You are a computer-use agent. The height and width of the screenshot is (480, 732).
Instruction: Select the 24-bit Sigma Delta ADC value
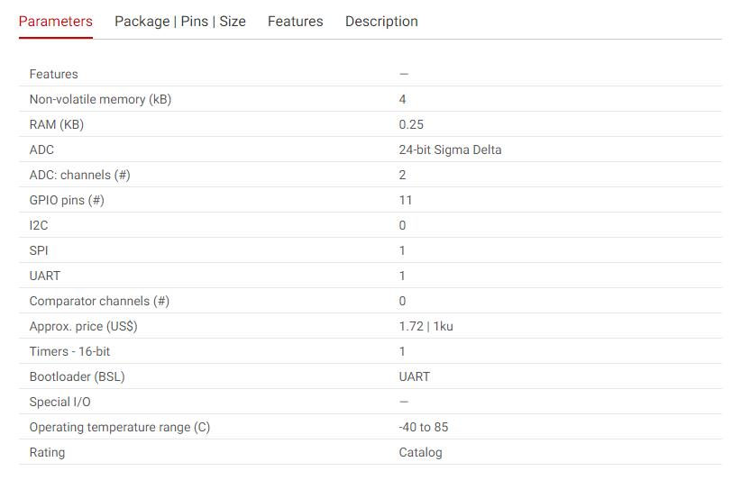pos(450,149)
